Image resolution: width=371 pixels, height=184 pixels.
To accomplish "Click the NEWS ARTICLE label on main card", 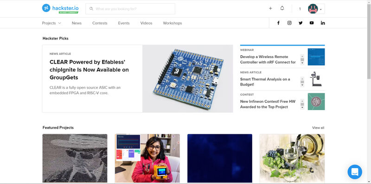I will [x=60, y=54].
